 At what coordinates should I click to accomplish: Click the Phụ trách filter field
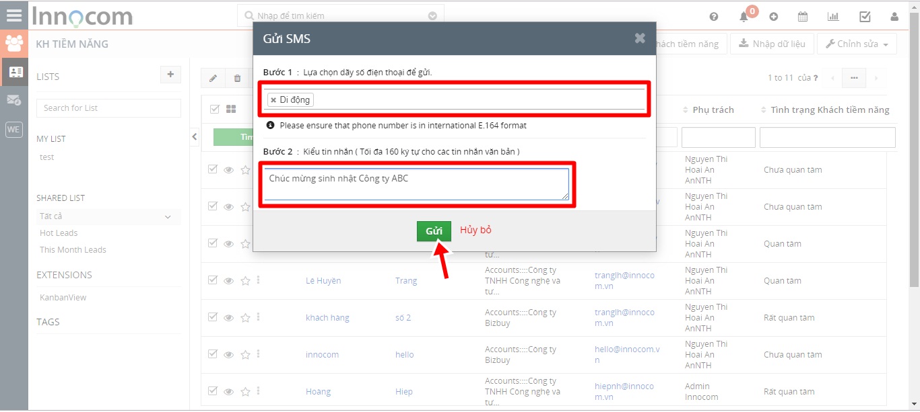(718, 137)
